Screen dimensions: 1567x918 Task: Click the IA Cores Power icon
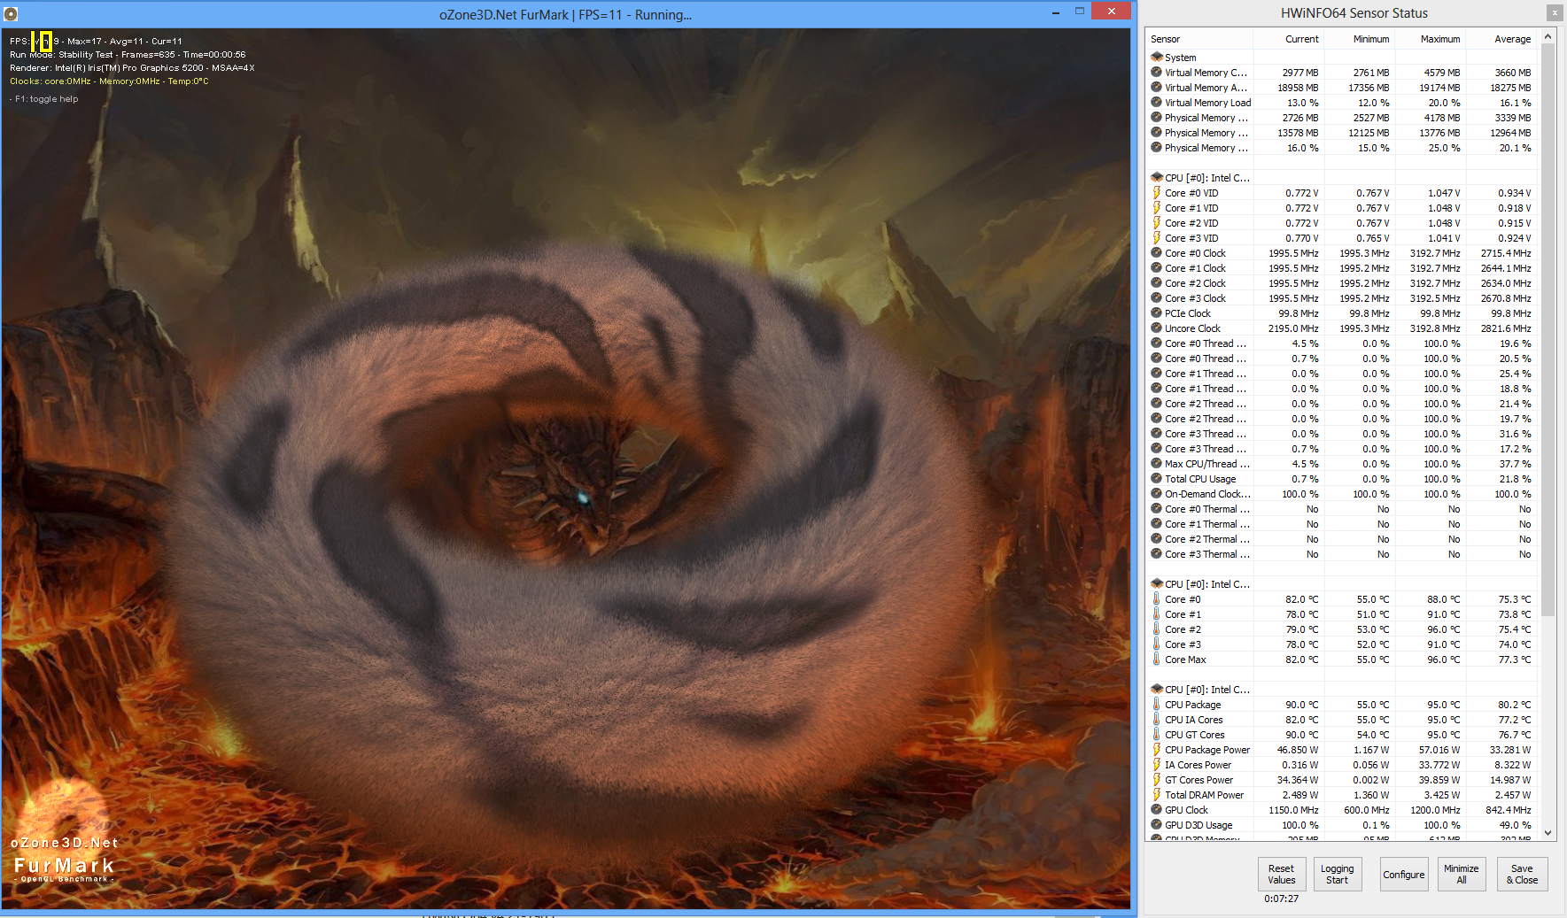point(1156,764)
